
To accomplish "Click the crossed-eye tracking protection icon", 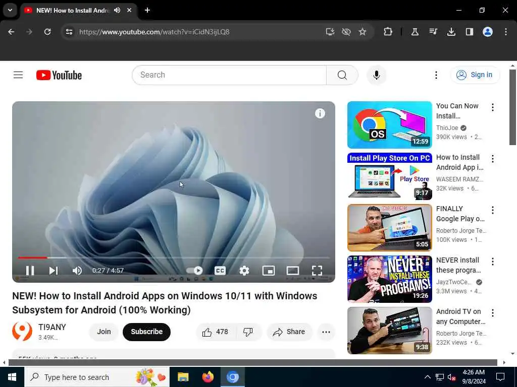I will point(346,32).
